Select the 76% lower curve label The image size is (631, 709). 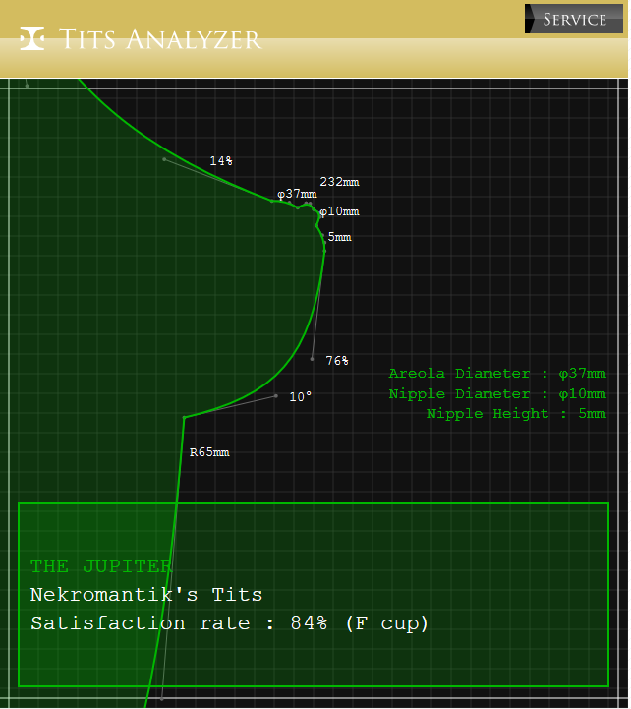338,361
